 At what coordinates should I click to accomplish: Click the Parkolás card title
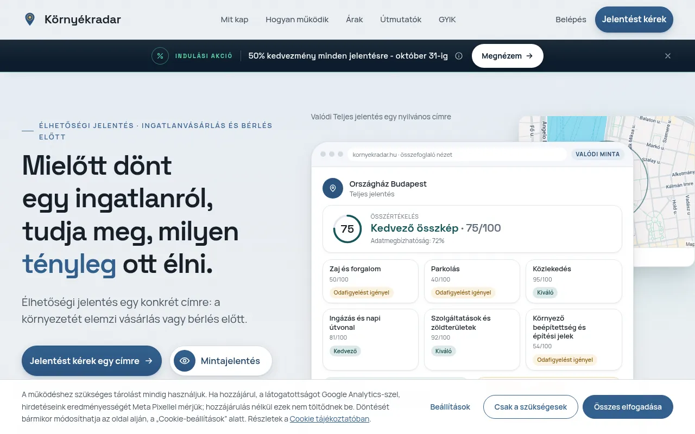446,269
